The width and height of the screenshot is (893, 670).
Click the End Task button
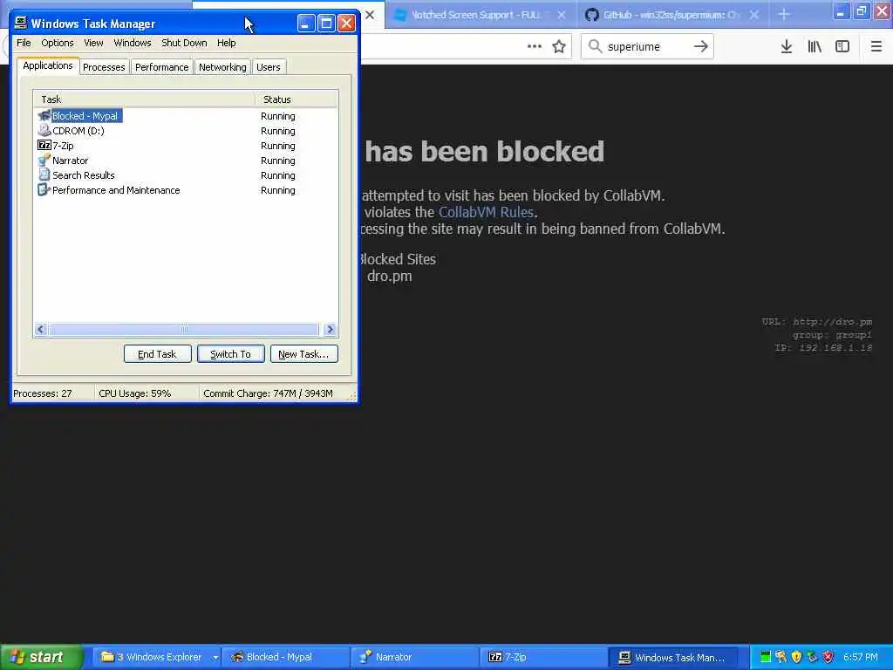(x=157, y=354)
